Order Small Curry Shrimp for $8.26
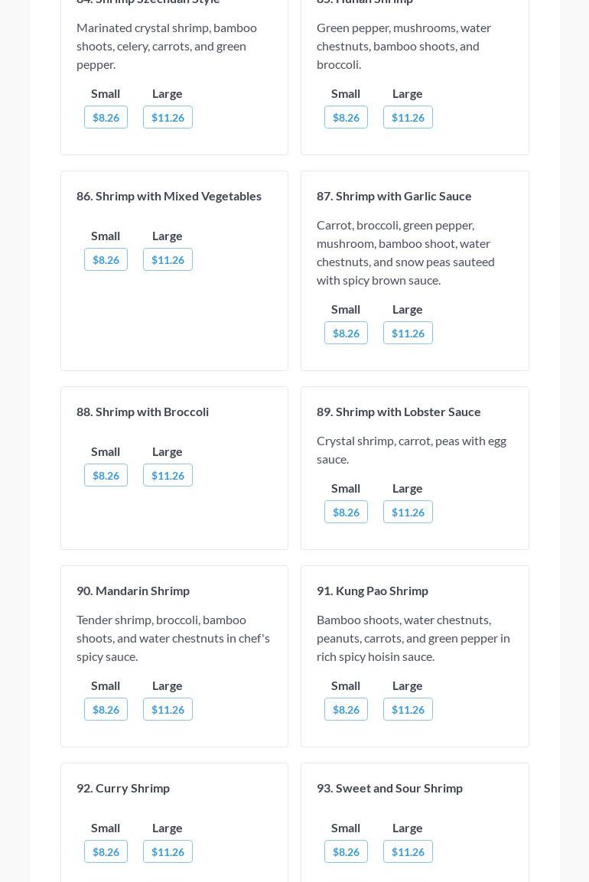This screenshot has height=882, width=589. pyautogui.click(x=106, y=851)
